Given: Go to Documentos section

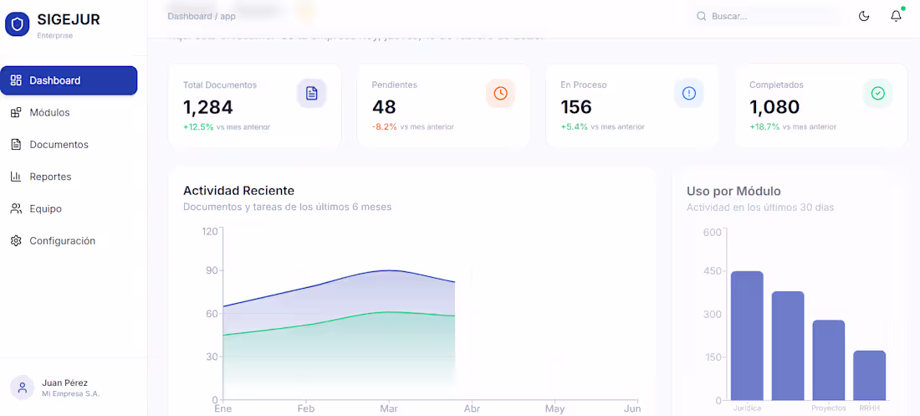Looking at the screenshot, I should click(69, 145).
